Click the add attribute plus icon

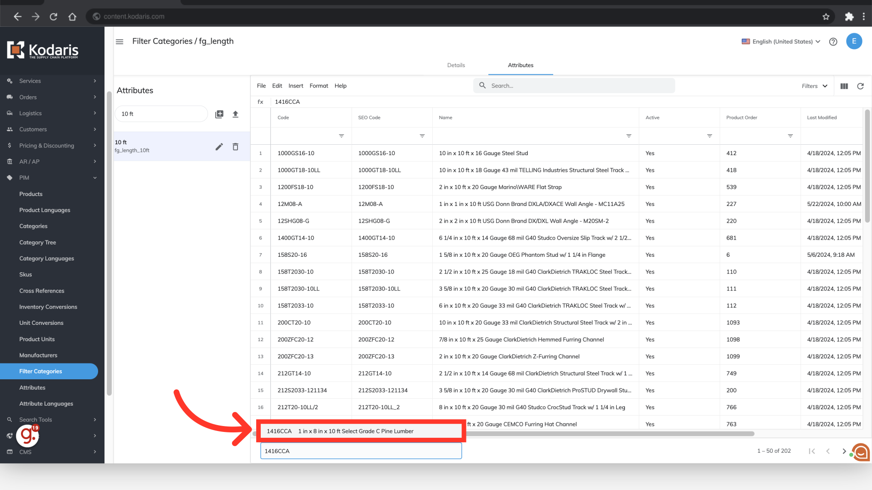tap(219, 114)
